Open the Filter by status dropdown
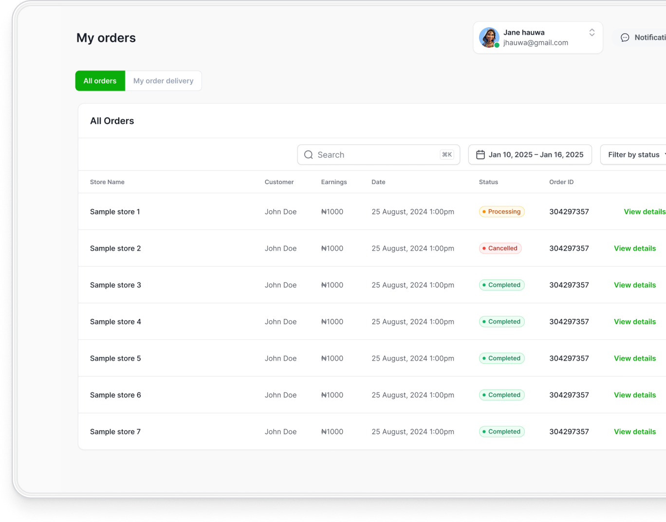The image size is (666, 522). [x=634, y=155]
